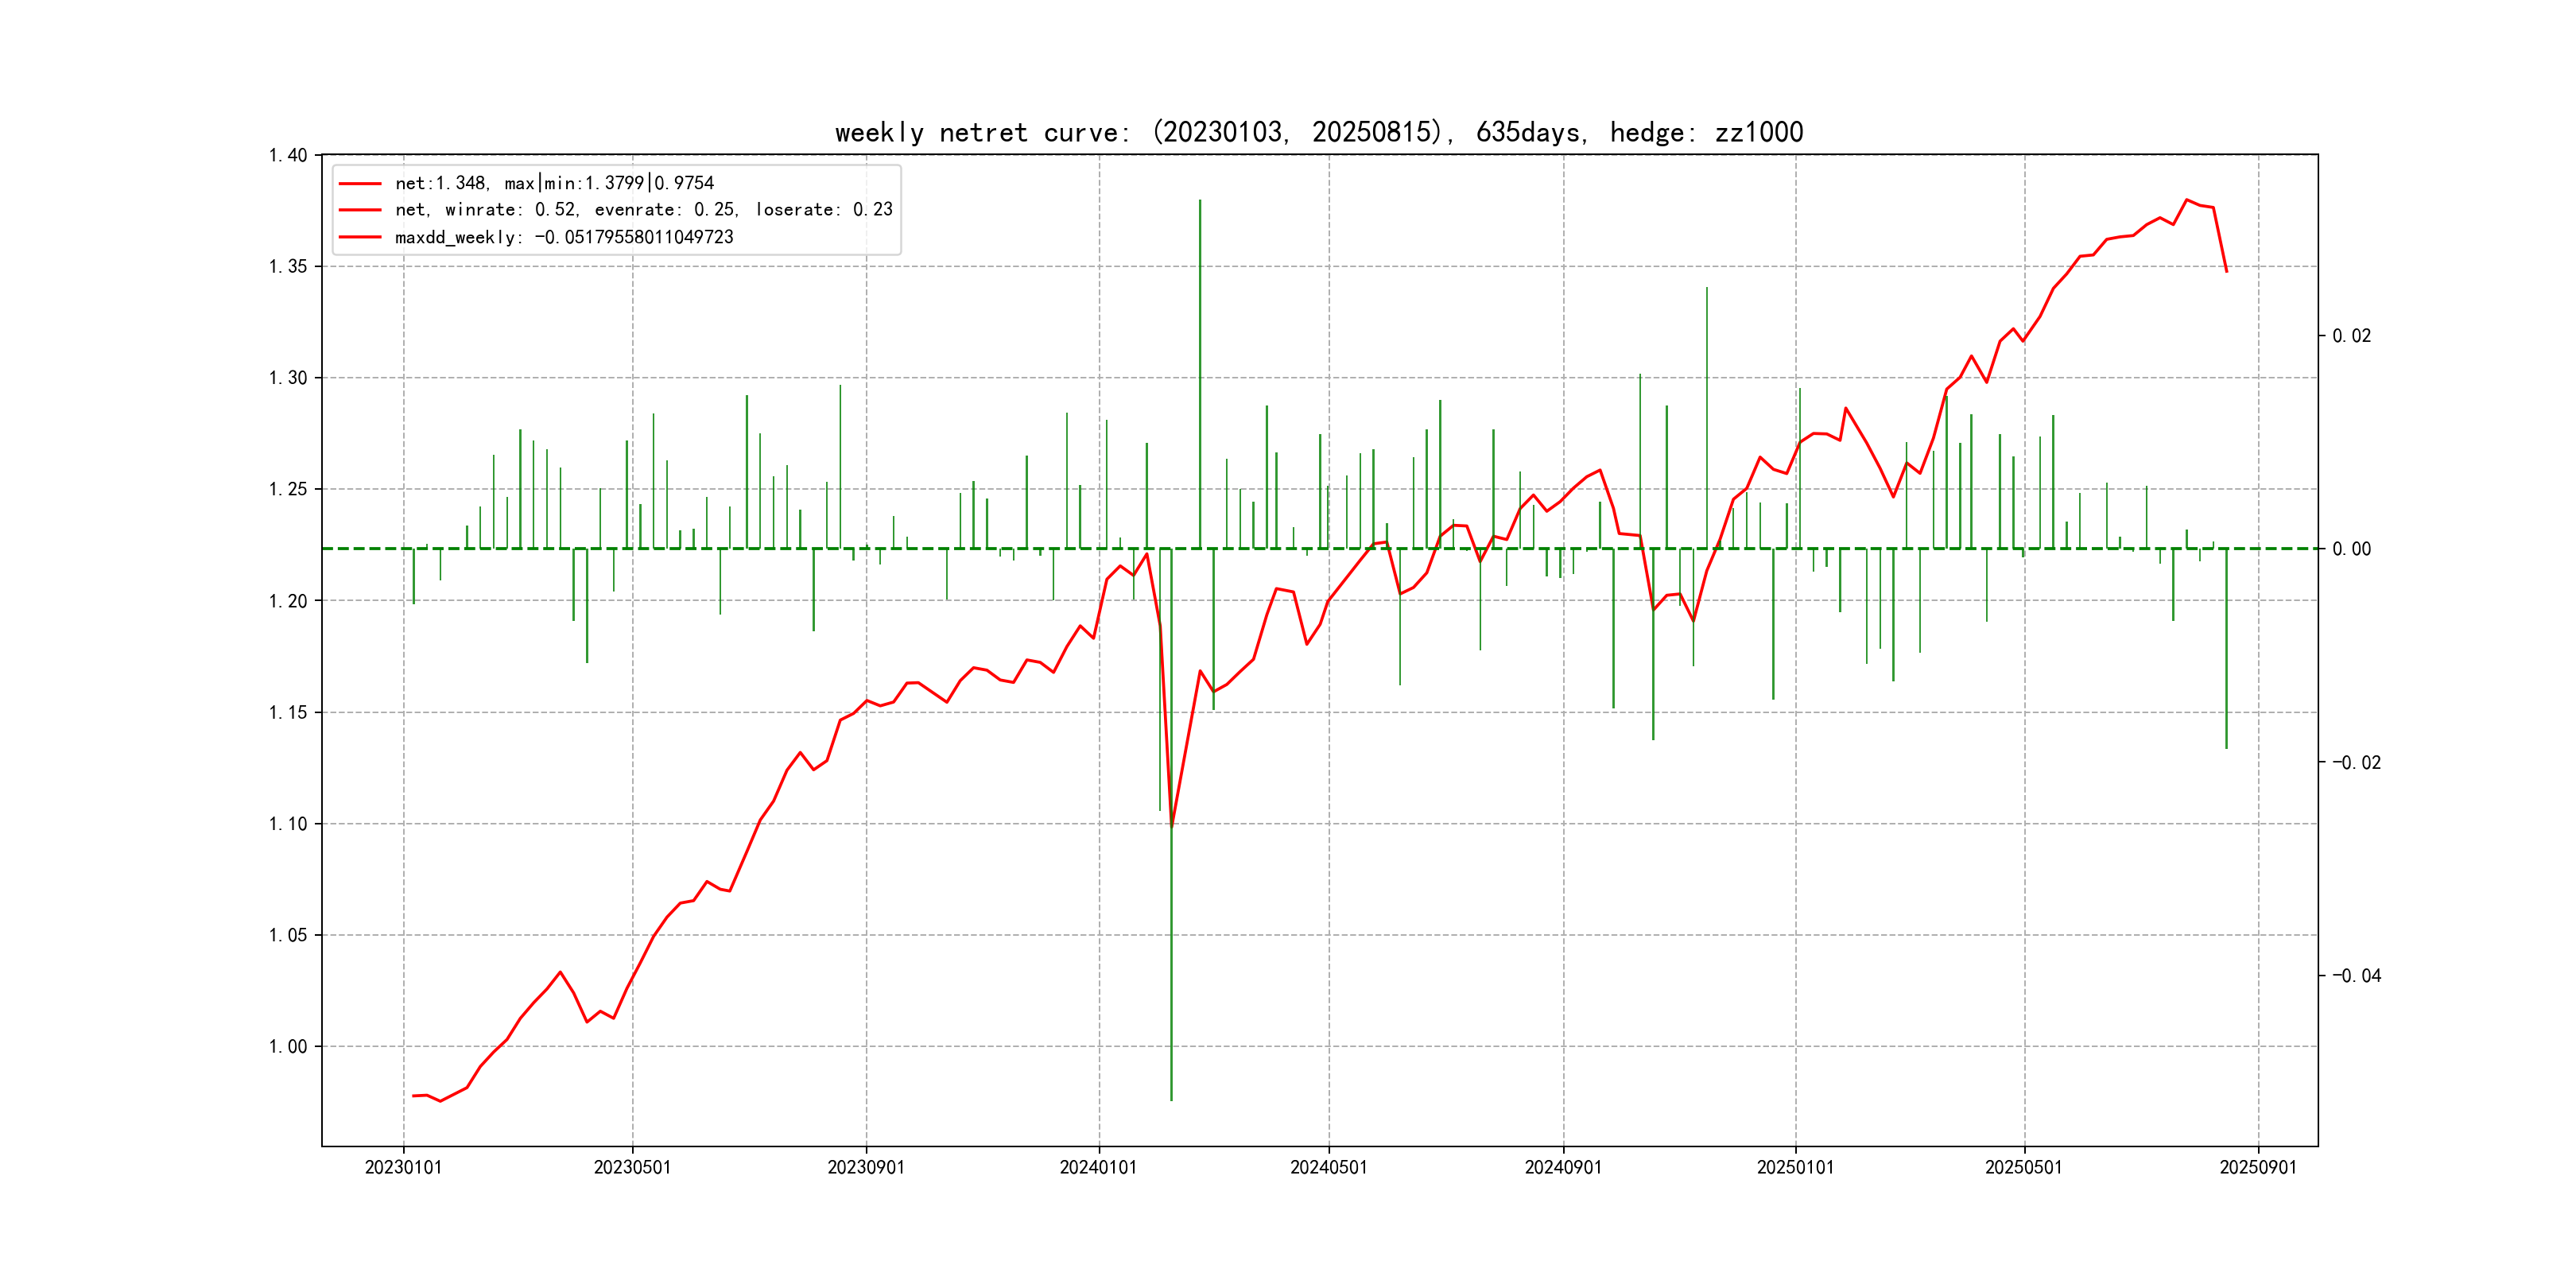Click the 1.20 left axis label

point(288,601)
